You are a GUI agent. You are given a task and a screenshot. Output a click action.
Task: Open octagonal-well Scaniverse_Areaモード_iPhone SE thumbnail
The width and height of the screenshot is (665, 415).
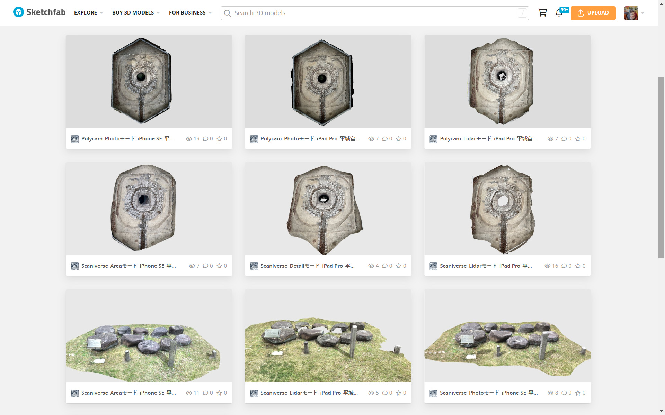[149, 209]
